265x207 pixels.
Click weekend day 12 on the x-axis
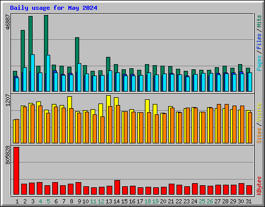pyautogui.click(x=101, y=201)
